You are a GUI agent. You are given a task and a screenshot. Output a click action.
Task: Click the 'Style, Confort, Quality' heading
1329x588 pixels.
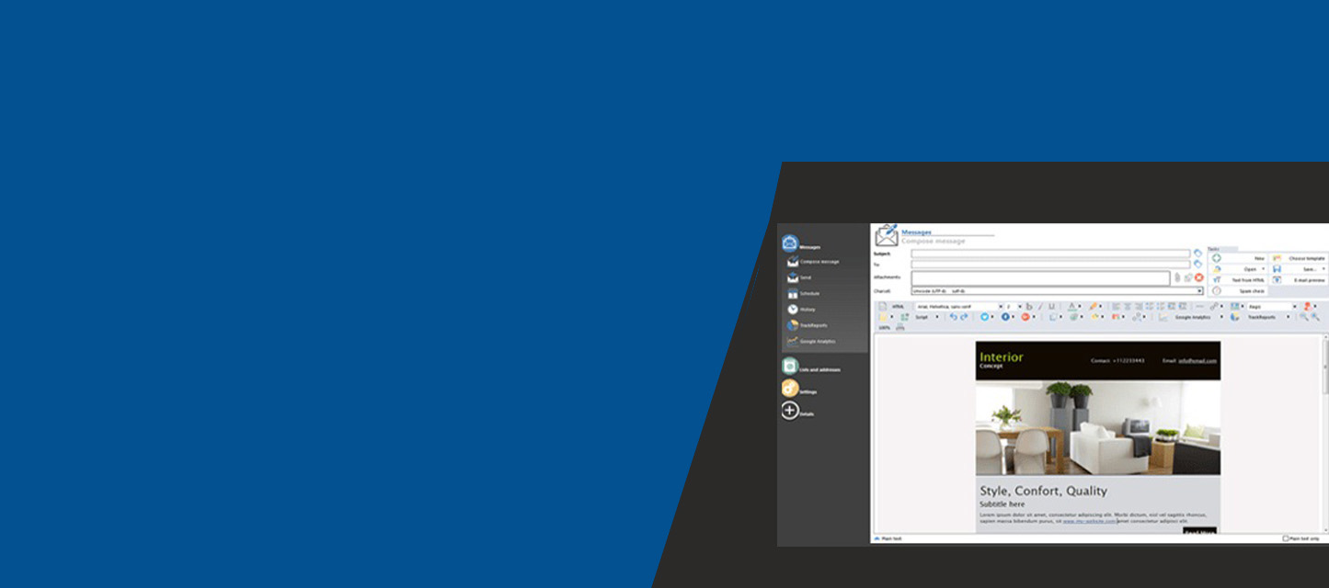1043,491
